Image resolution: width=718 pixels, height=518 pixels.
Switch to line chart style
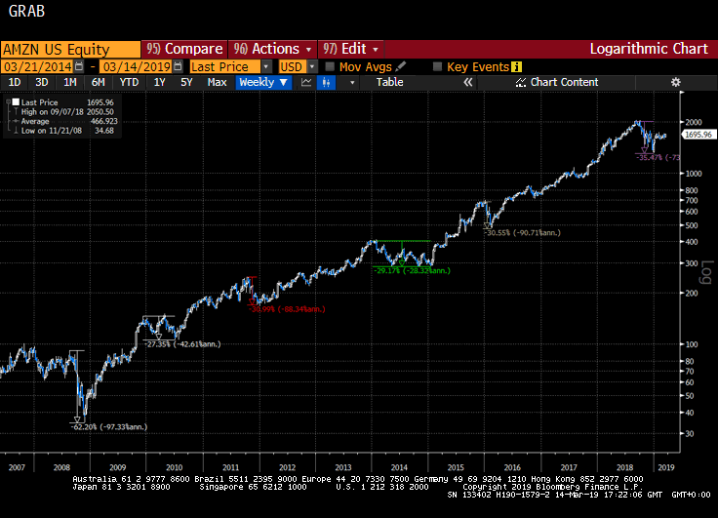point(306,83)
